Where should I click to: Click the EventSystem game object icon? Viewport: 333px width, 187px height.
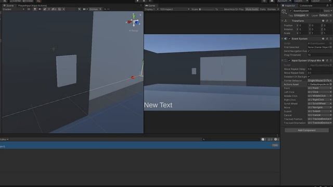click(x=284, y=11)
